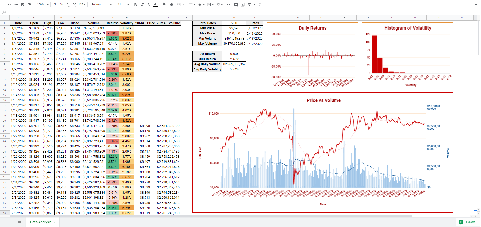Select the Total Dates label cell
Screen dimensions: 481x227
point(207,23)
